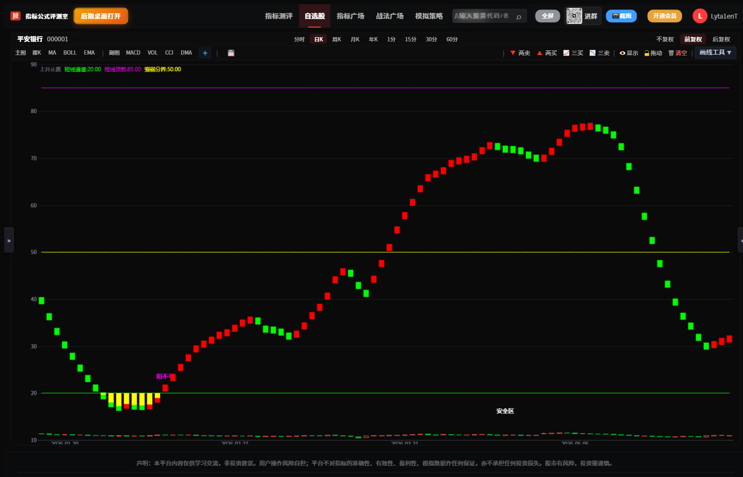Toggle the MA main chart indicator
The image size is (743, 477).
[x=52, y=53]
